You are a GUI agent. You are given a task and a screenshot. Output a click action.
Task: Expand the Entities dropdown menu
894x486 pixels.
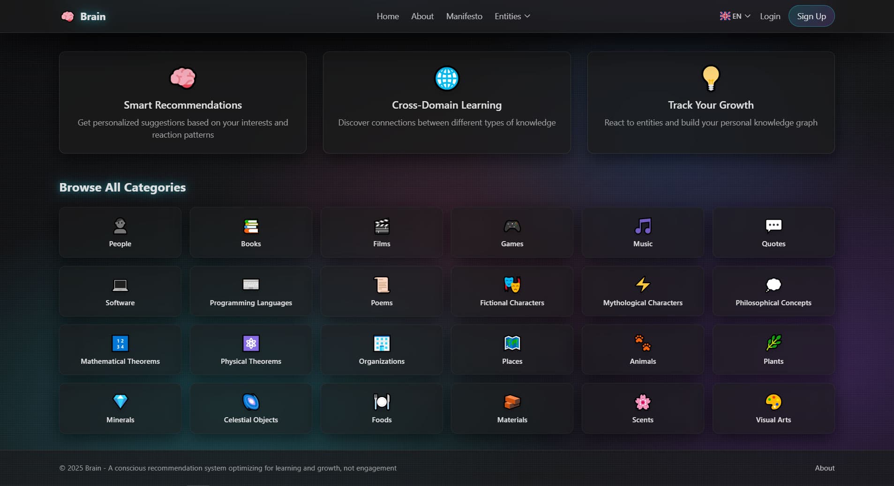512,16
